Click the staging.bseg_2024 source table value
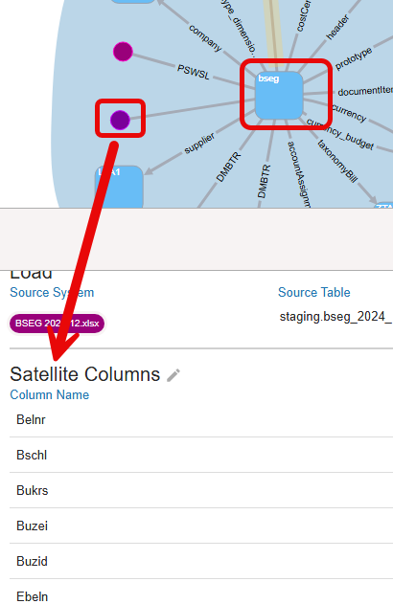The width and height of the screenshot is (393, 604). click(335, 317)
